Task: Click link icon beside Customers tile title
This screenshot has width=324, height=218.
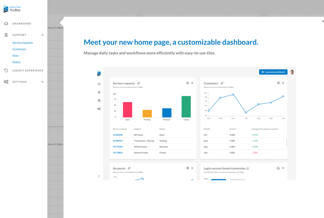Action: click(222, 83)
